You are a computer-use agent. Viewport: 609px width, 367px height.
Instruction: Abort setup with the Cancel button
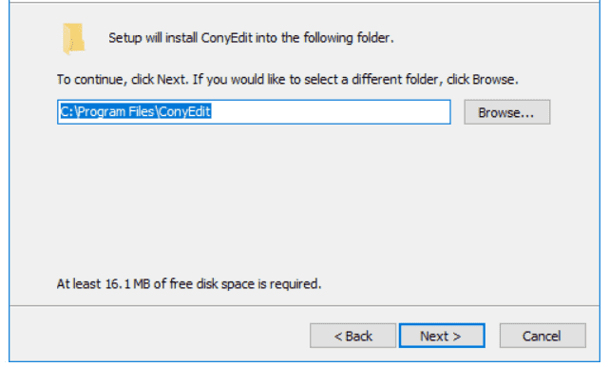click(542, 336)
